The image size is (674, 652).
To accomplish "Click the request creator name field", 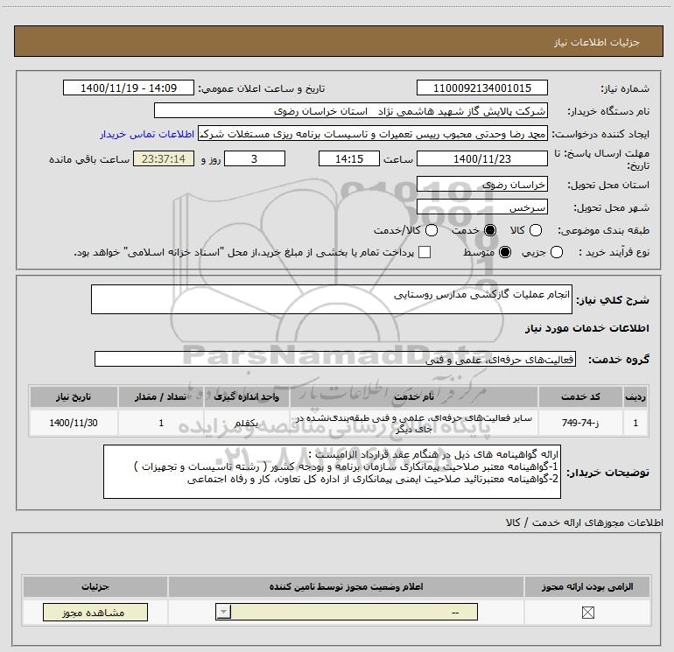I will tap(373, 134).
